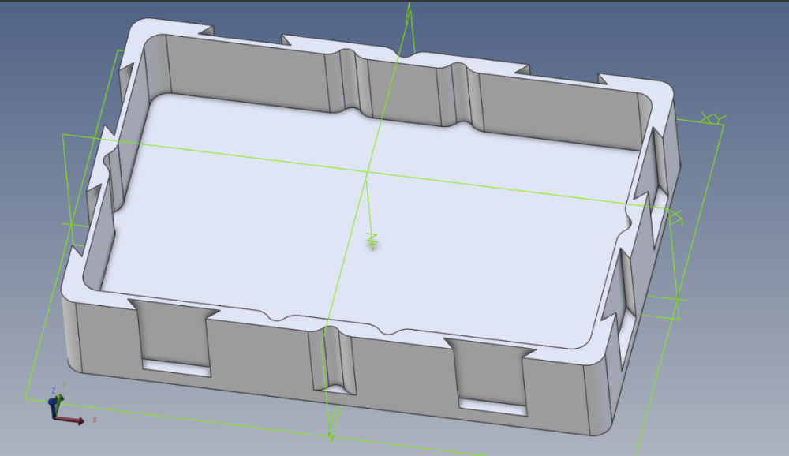This screenshot has height=456, width=789.
Task: Select the green plane label beside the right wall notch
Action: 676,218
